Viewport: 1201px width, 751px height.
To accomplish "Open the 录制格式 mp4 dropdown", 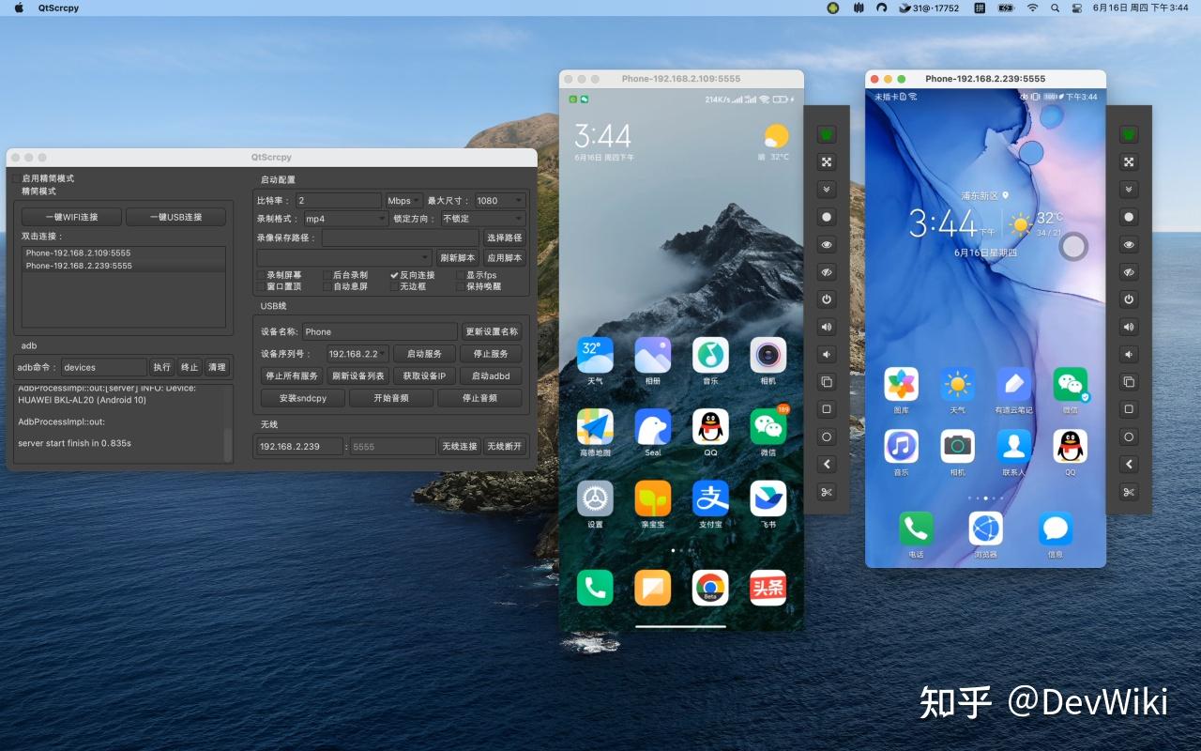I will [x=344, y=219].
